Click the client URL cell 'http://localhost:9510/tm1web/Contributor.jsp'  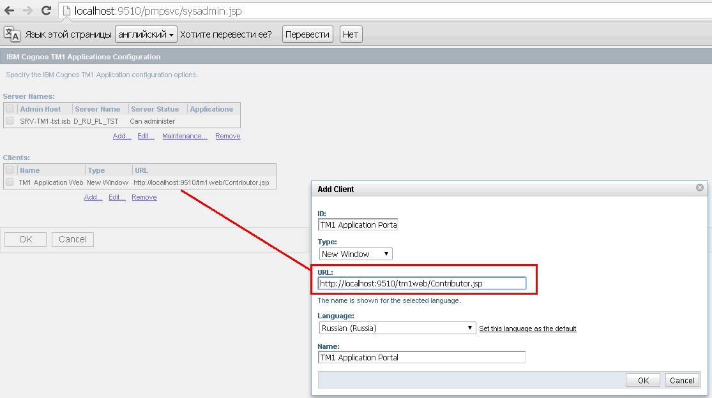[201, 182]
